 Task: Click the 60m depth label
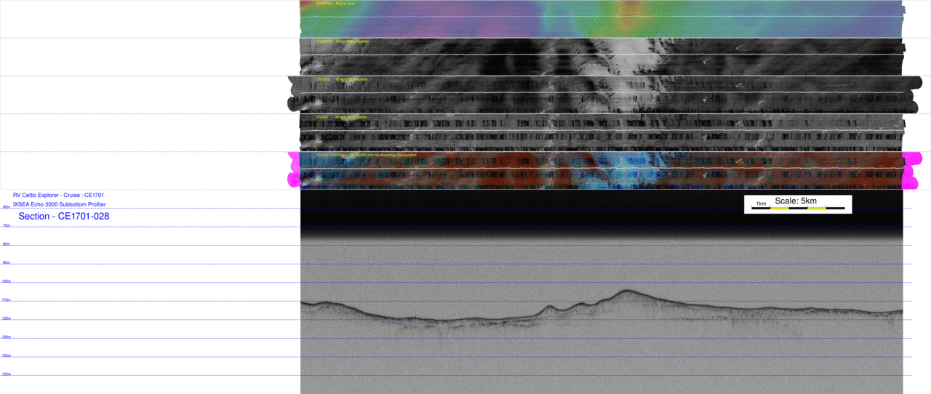click(6, 207)
